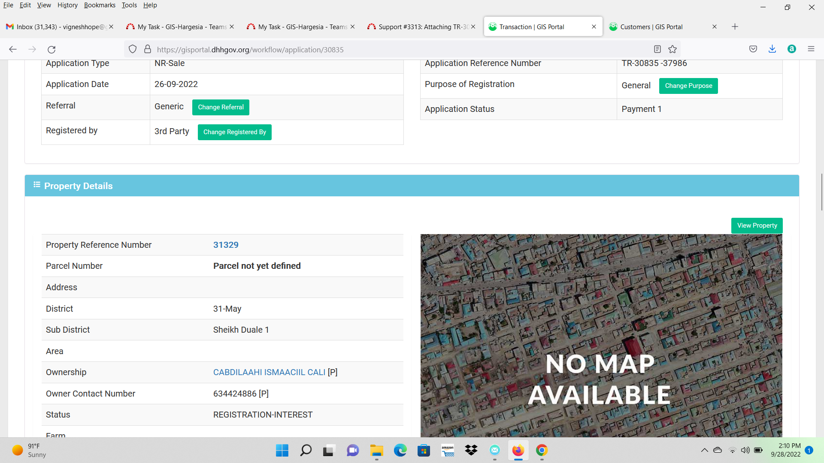Open the Help menu
824x463 pixels.
coord(150,5)
